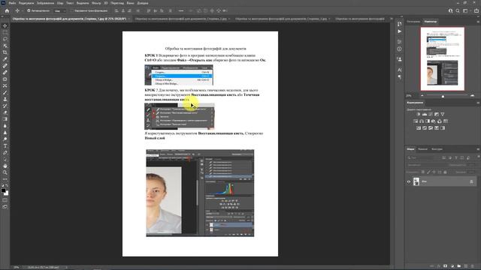Open the Navigator panel menu
The image size is (481, 270).
(478, 22)
